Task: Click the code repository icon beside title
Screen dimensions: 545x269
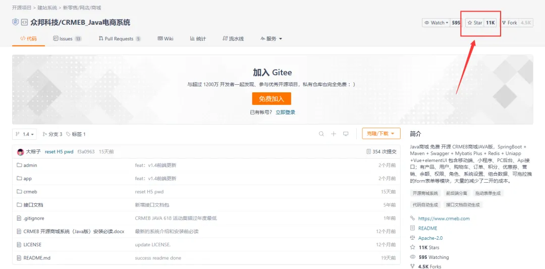Action: pos(24,23)
